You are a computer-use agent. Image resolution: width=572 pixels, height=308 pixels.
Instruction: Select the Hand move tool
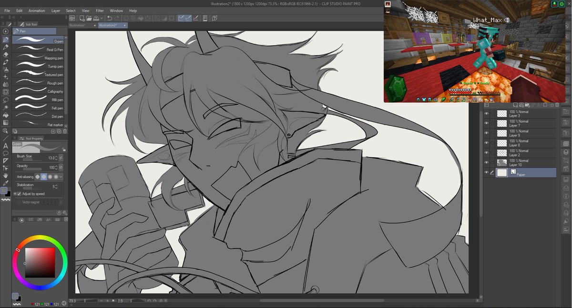[6, 175]
